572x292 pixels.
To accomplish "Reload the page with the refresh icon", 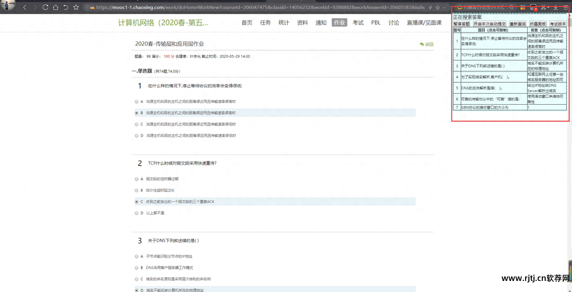I will point(45,7).
